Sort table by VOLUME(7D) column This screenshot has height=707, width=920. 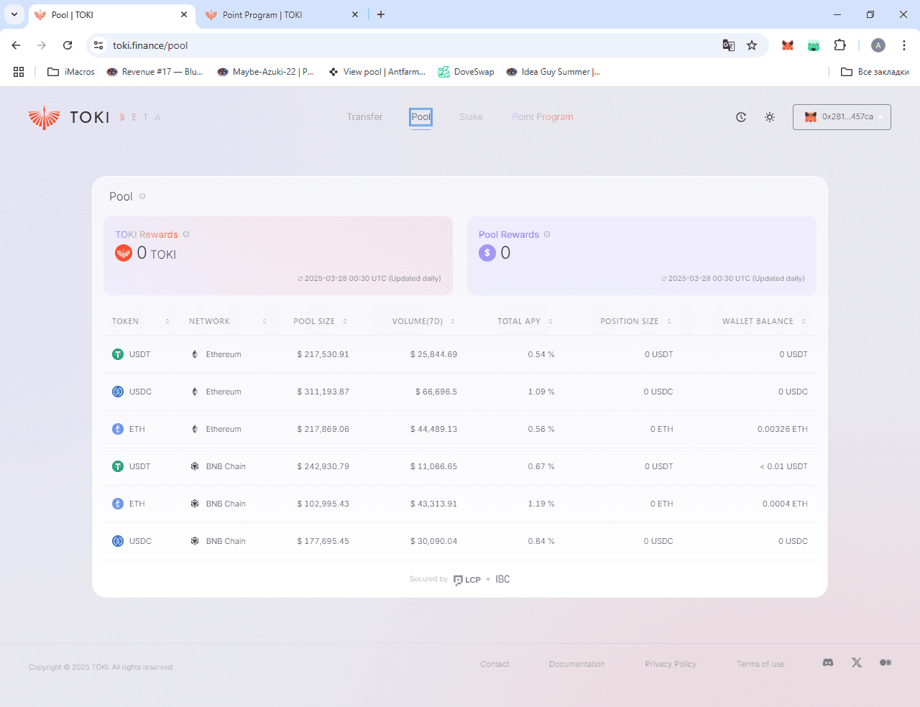tap(423, 321)
